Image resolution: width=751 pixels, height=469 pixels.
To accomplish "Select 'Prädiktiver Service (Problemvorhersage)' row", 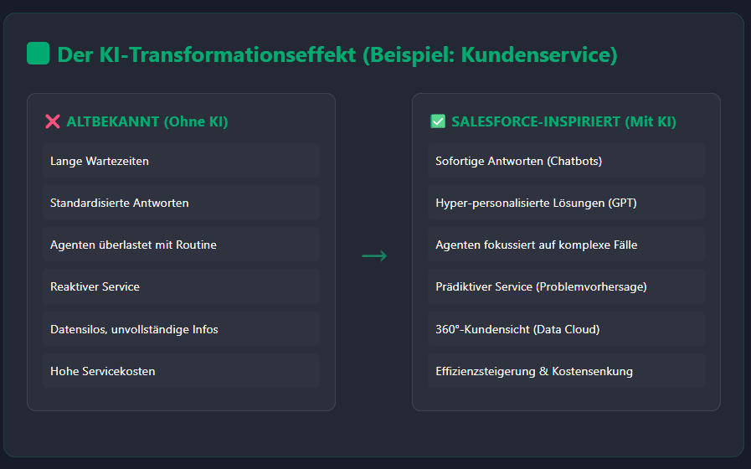I will [x=566, y=286].
